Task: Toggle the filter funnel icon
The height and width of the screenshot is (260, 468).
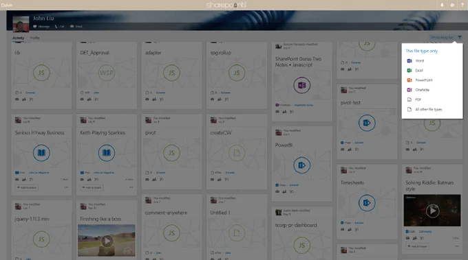Action: click(460, 38)
